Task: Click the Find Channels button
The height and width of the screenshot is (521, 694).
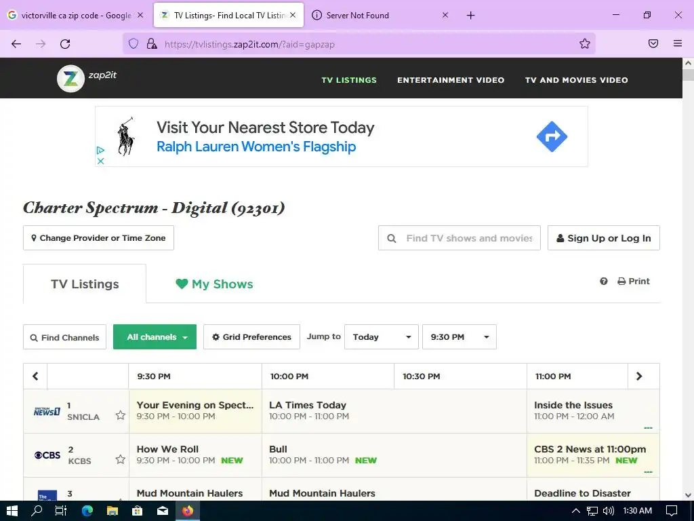Action: coord(64,337)
